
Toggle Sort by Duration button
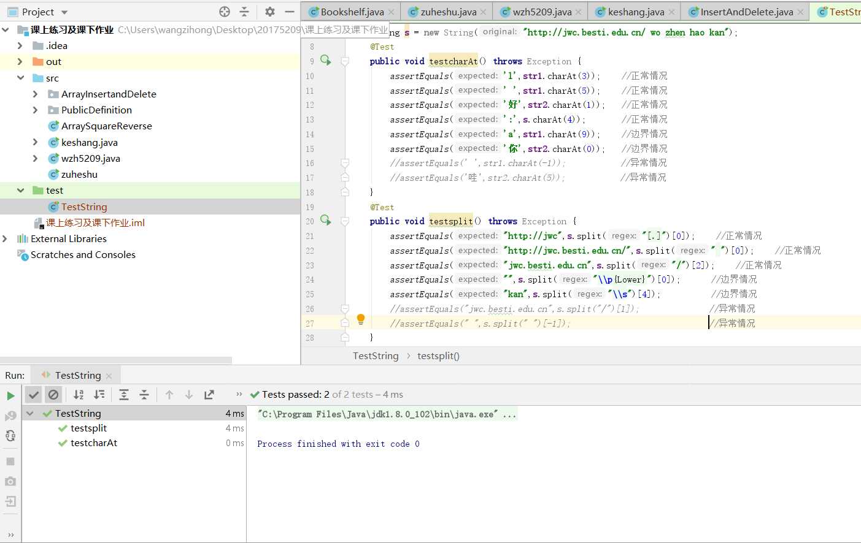[99, 395]
